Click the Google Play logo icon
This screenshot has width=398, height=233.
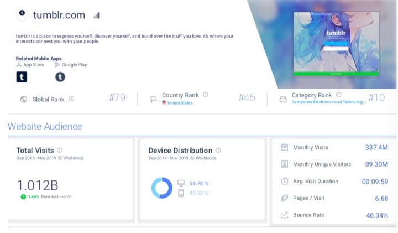pos(57,65)
